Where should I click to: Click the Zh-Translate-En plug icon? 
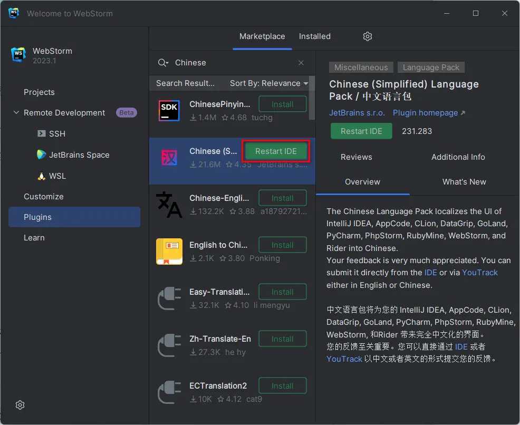click(169, 345)
